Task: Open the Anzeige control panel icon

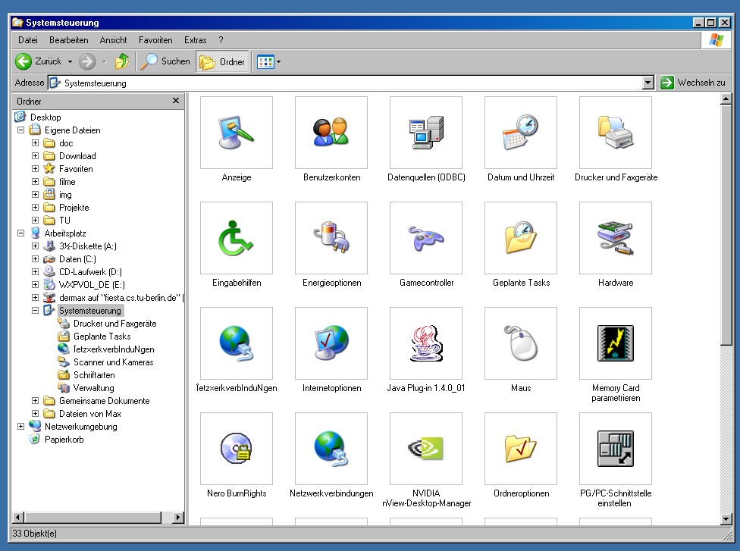Action: pyautogui.click(x=236, y=133)
